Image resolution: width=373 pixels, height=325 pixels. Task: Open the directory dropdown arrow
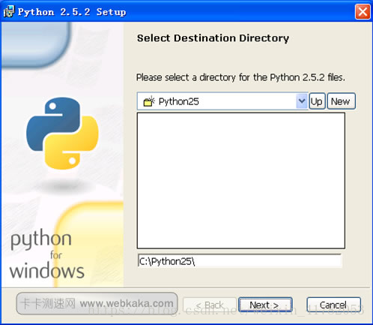[x=302, y=101]
